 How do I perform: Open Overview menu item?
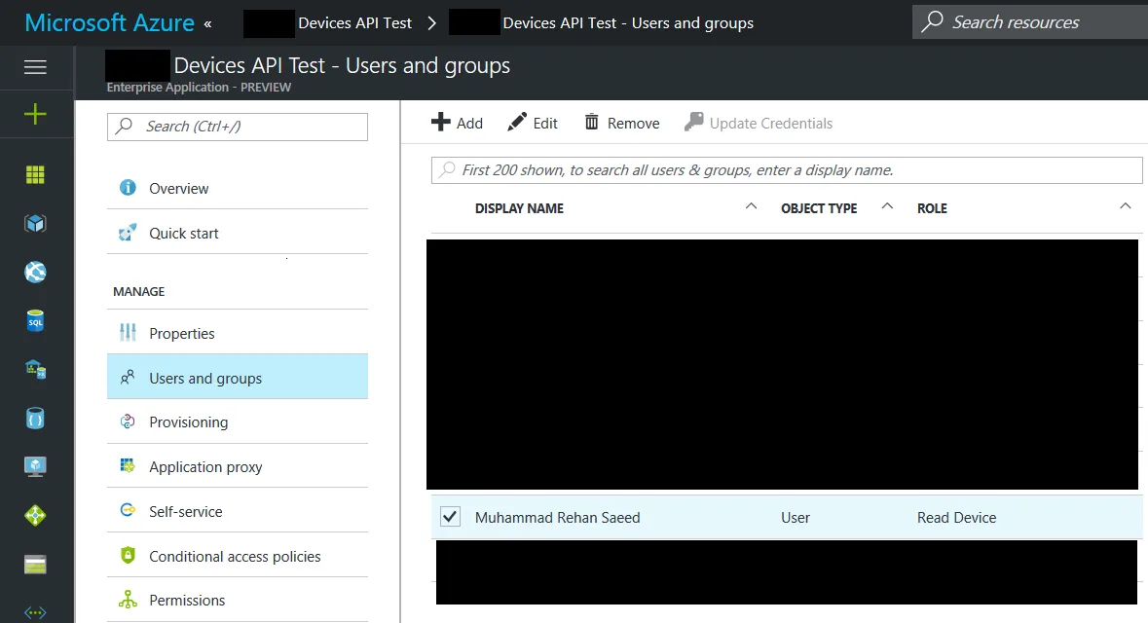[238, 188]
